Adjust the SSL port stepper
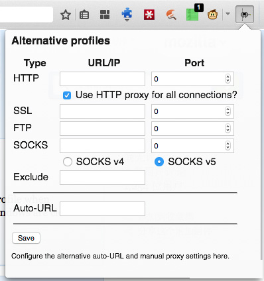This screenshot has width=264, height=281. pos(228,111)
